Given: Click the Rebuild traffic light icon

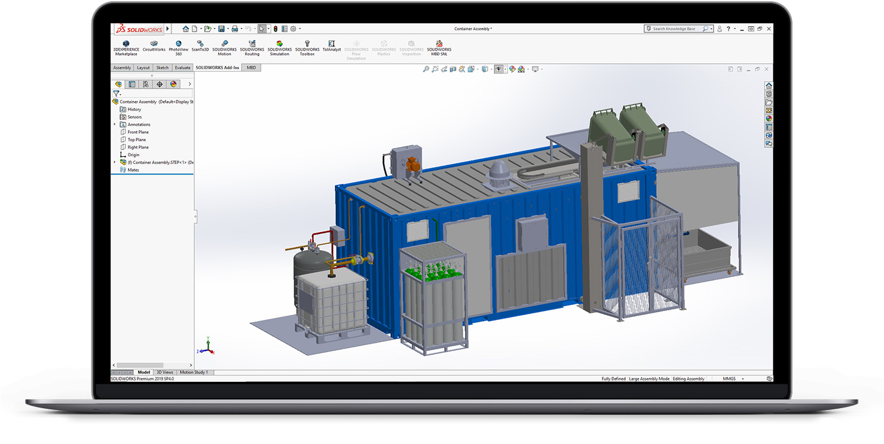Looking at the screenshot, I should tap(276, 29).
